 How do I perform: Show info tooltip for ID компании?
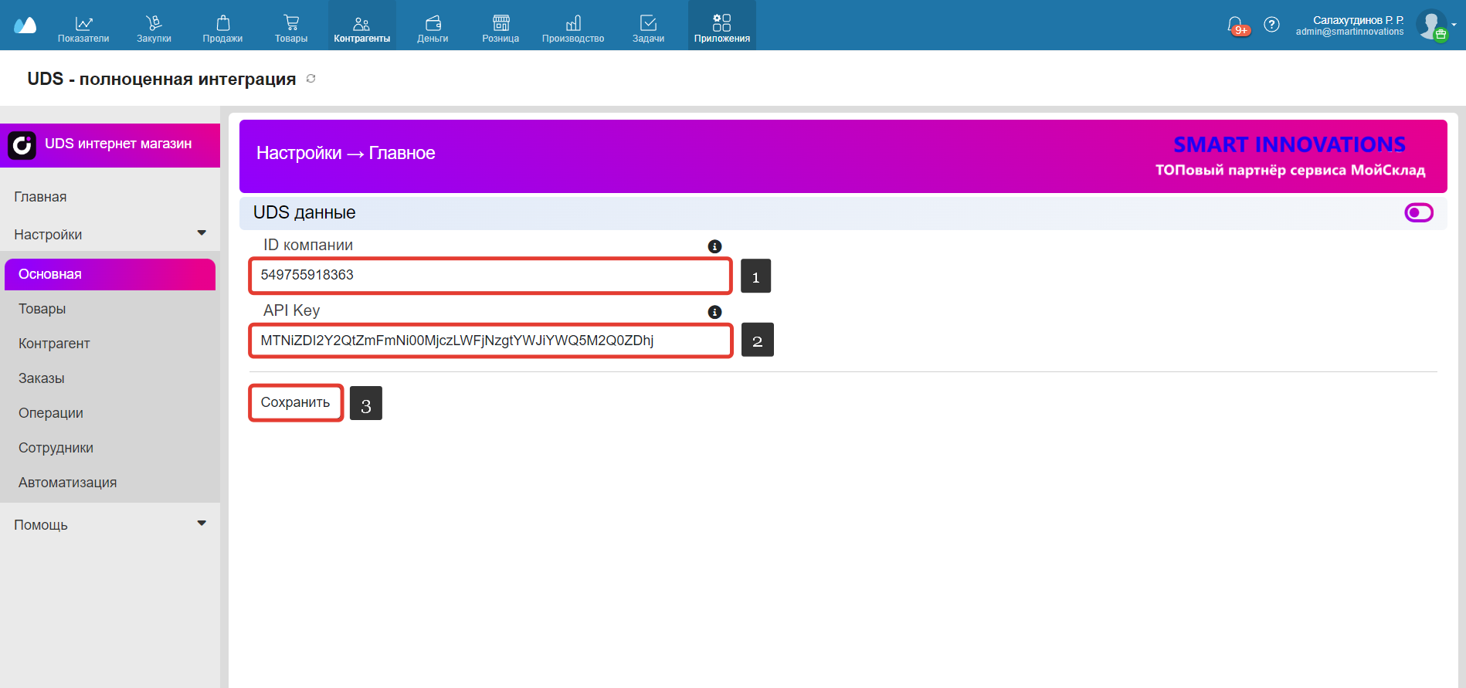coord(714,246)
